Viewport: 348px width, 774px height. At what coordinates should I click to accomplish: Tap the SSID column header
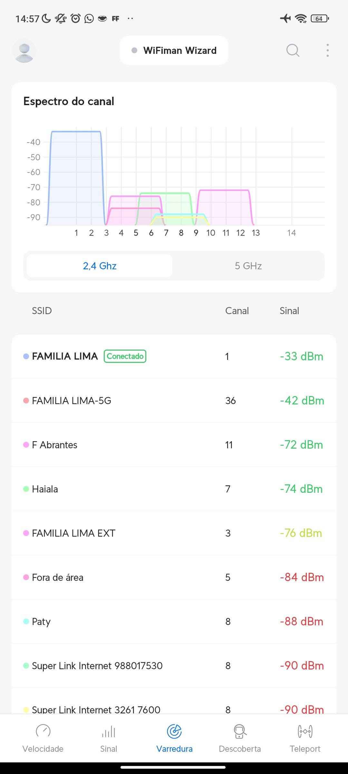(x=42, y=311)
